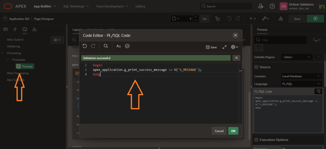
Task: Click the Validate checkmark icon in editor toolbar
Action: tap(127, 46)
